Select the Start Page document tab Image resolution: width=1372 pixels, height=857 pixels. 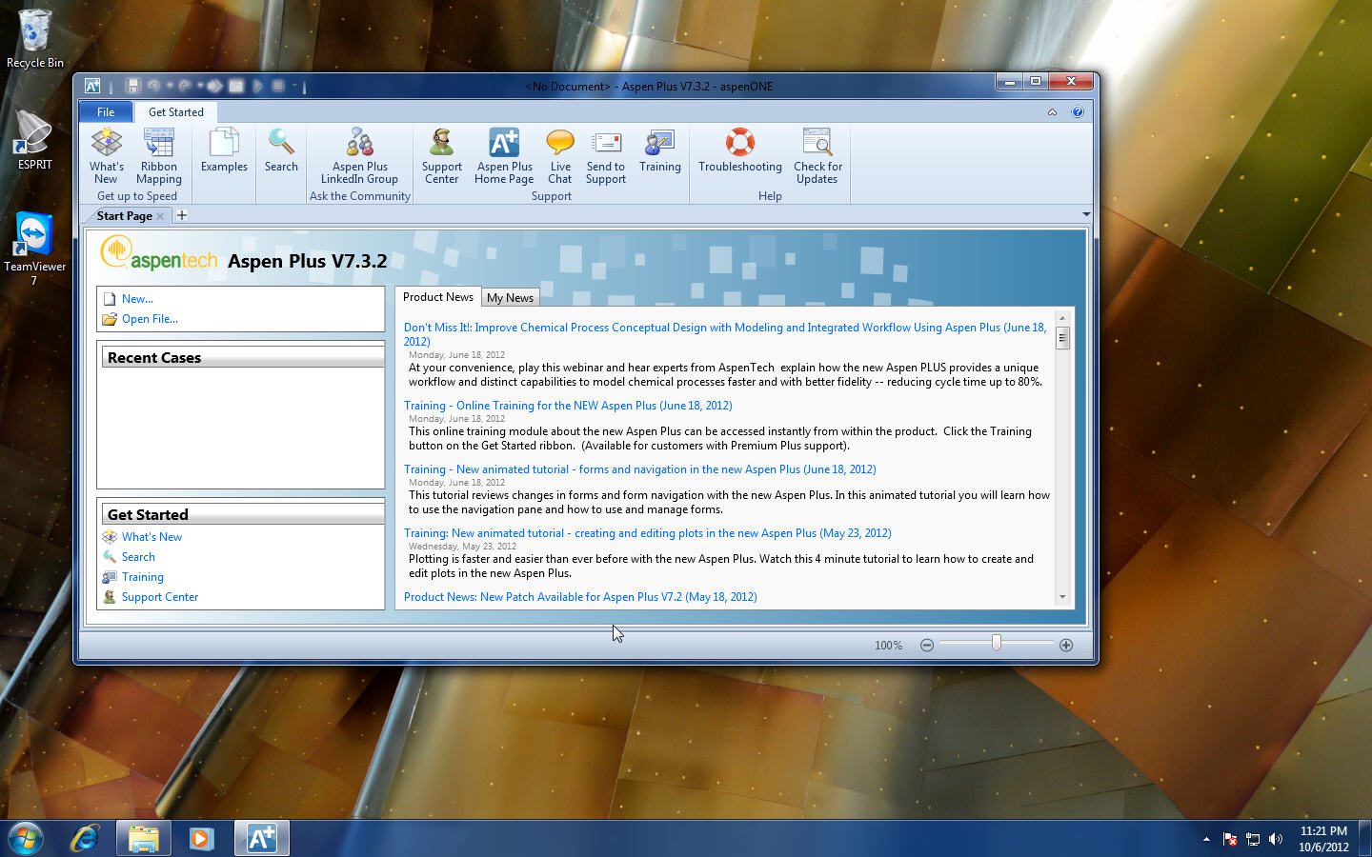(125, 216)
